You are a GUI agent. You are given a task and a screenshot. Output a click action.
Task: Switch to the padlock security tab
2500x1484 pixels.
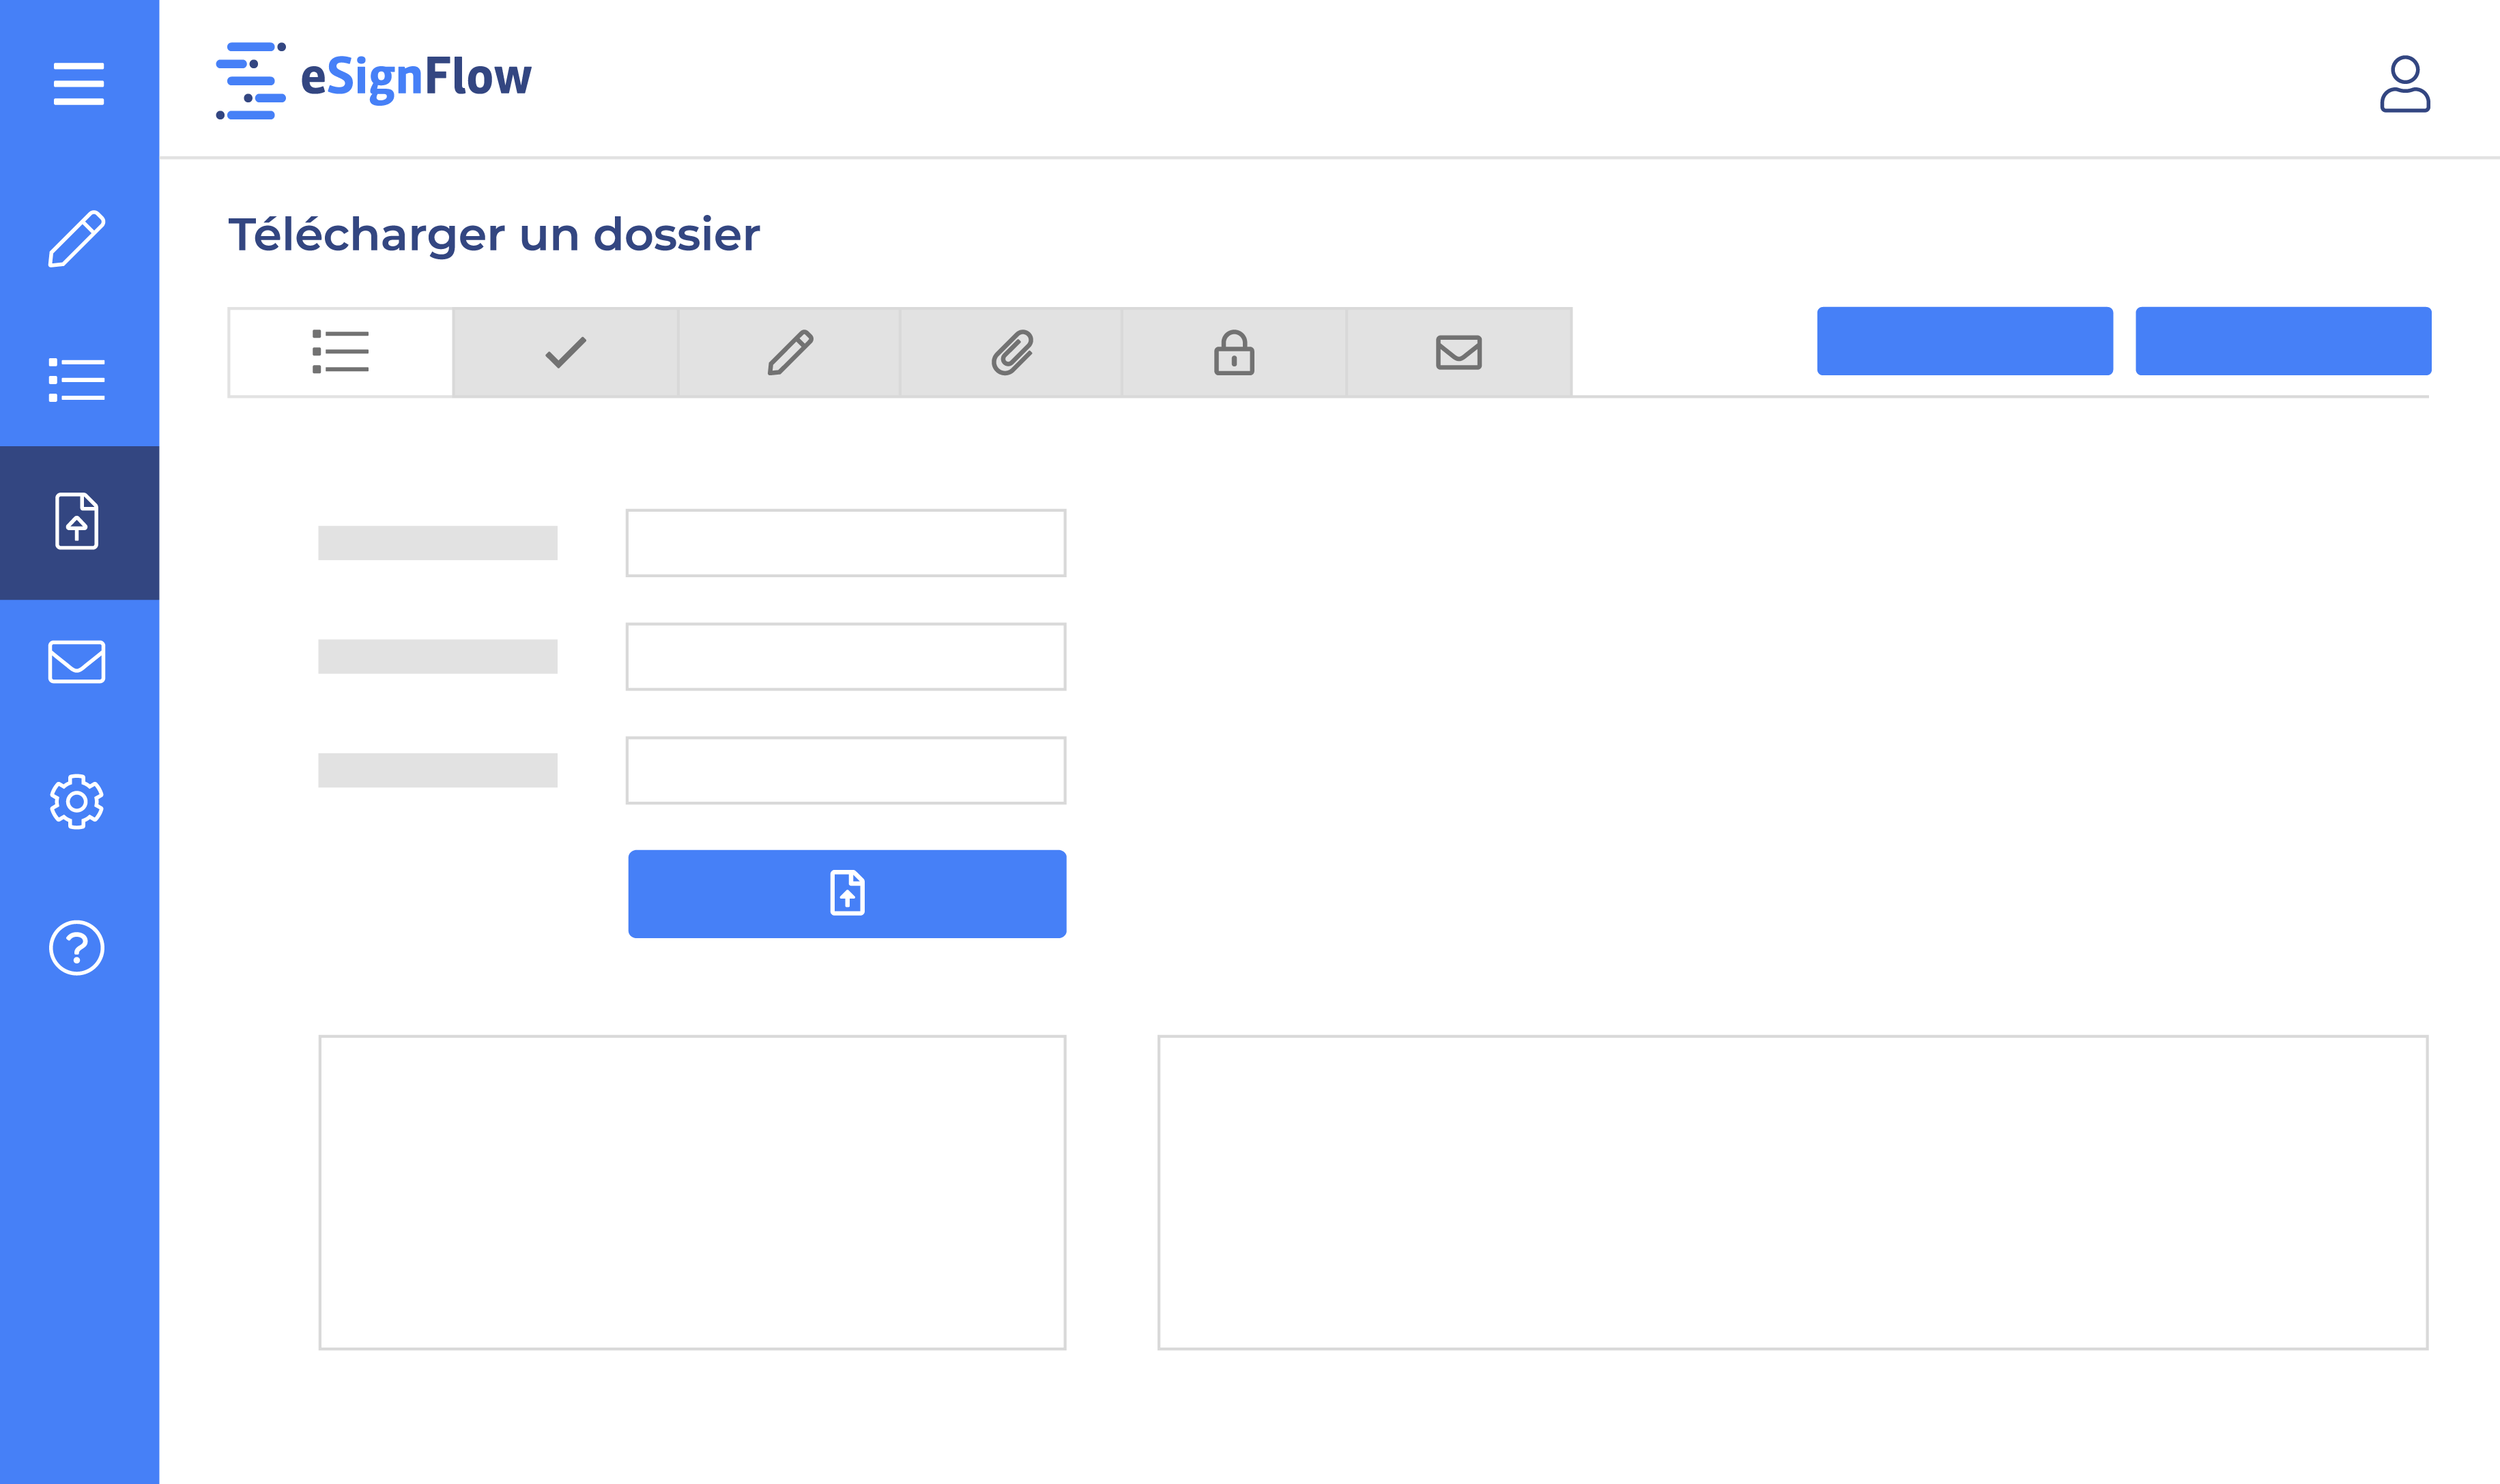click(1234, 352)
